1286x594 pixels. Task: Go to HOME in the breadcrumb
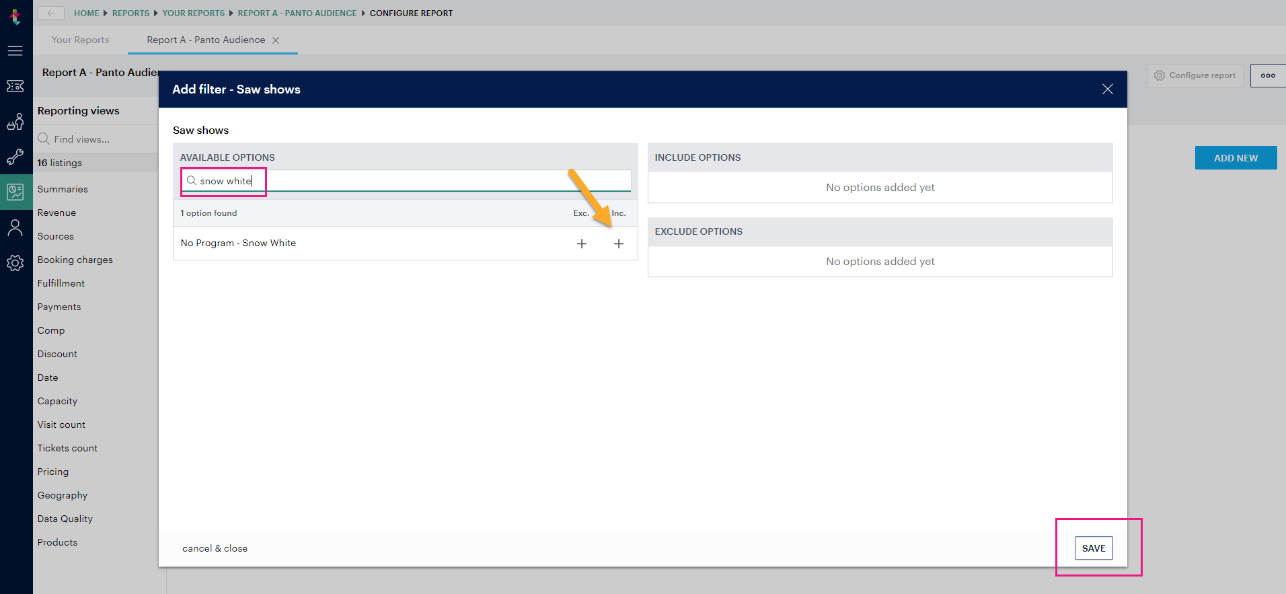(x=86, y=13)
